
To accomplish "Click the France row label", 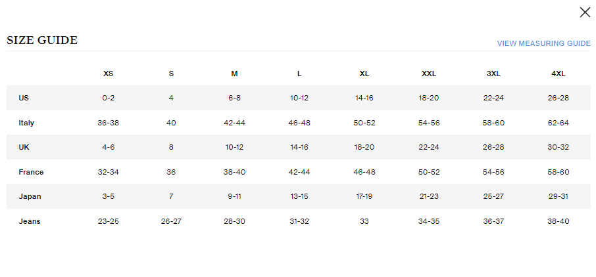I will [x=31, y=172].
